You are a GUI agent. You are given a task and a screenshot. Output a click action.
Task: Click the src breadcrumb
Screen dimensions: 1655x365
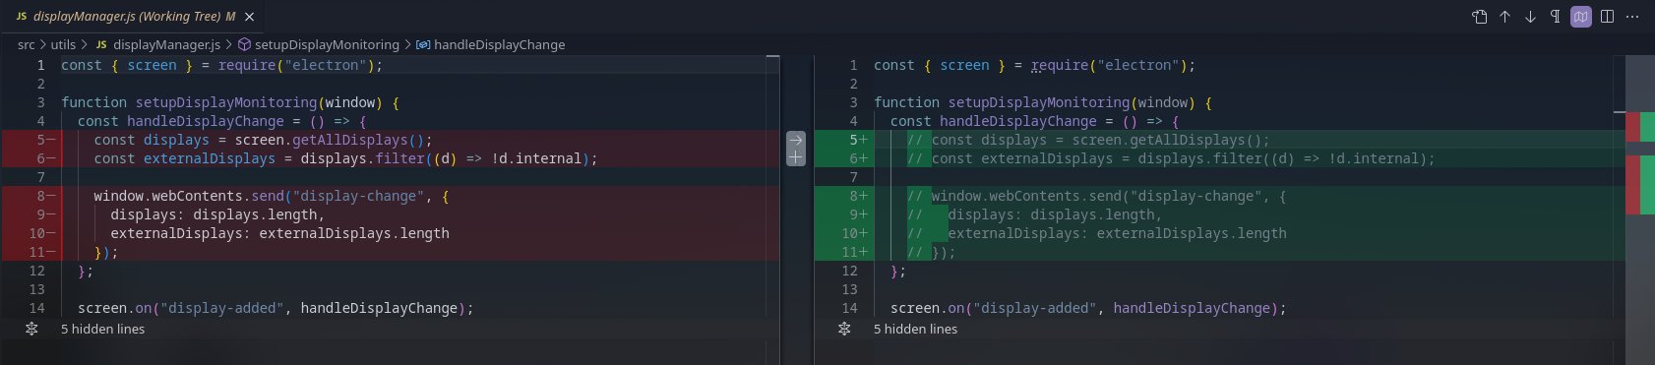pyautogui.click(x=26, y=44)
